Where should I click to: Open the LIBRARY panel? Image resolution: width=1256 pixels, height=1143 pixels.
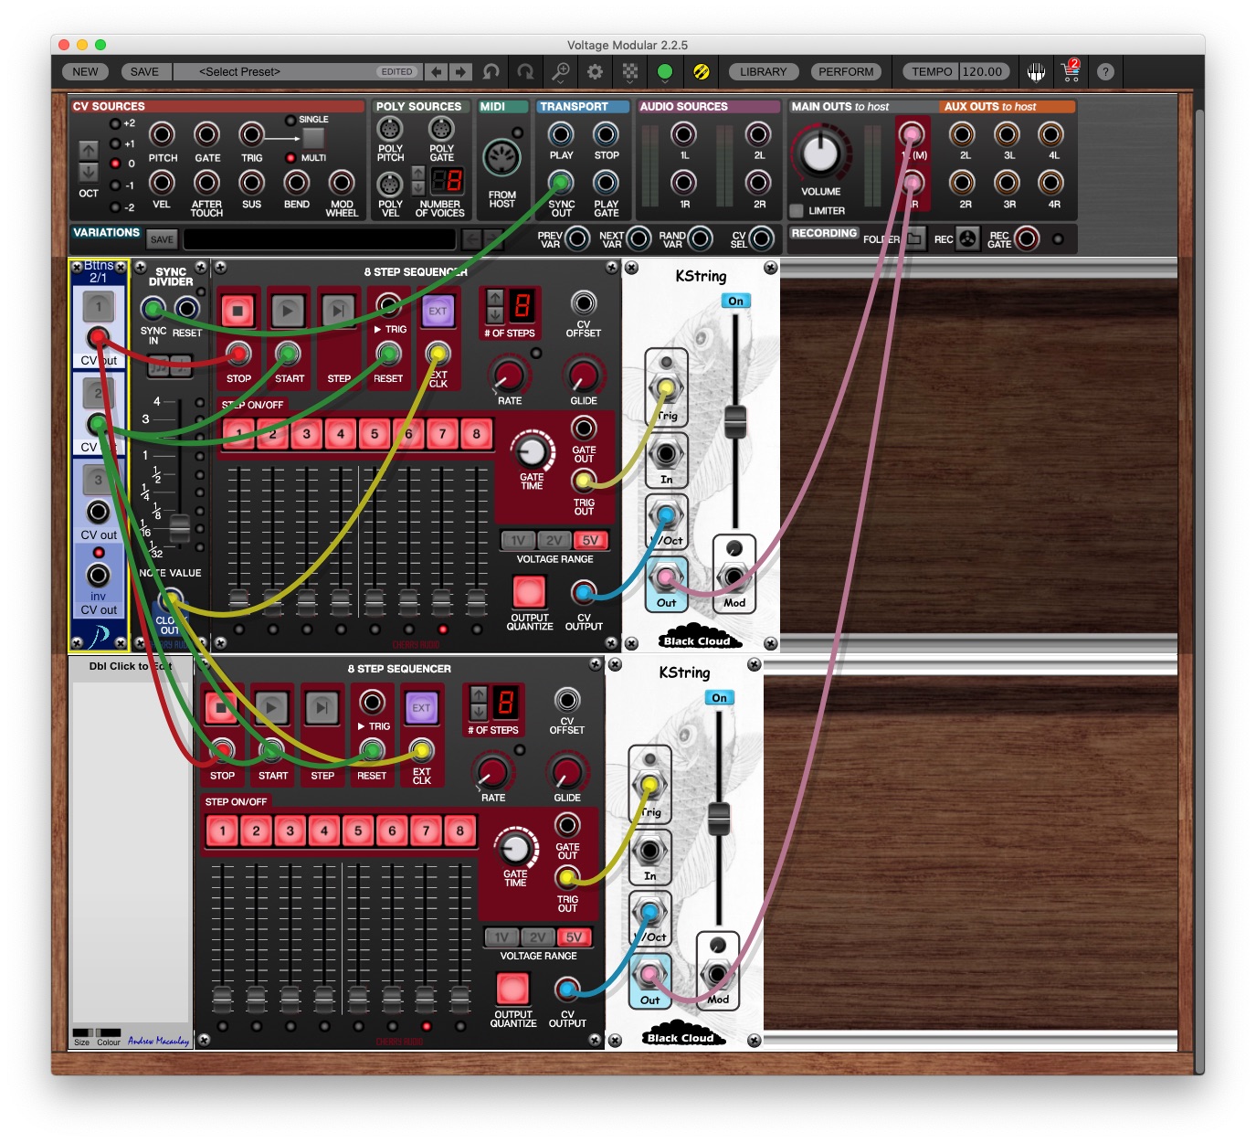[763, 71]
